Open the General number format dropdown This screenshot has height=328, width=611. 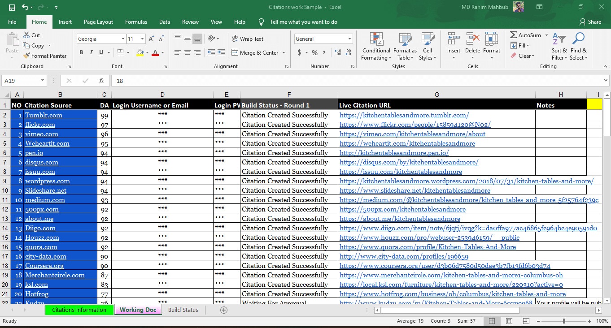(350, 39)
